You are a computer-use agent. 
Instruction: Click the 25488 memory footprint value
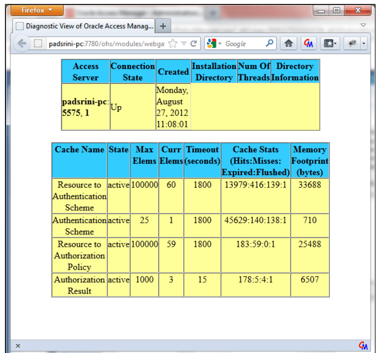[x=310, y=244]
